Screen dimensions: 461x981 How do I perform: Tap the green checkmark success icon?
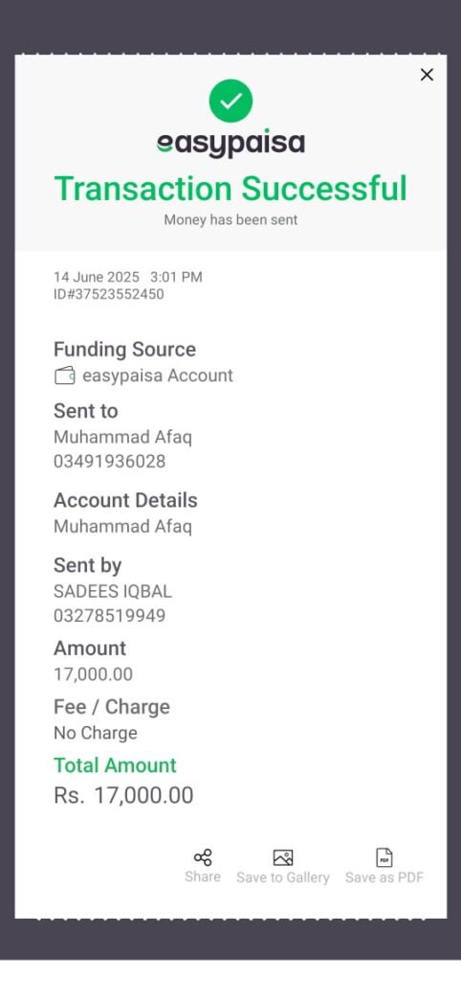coord(230,101)
